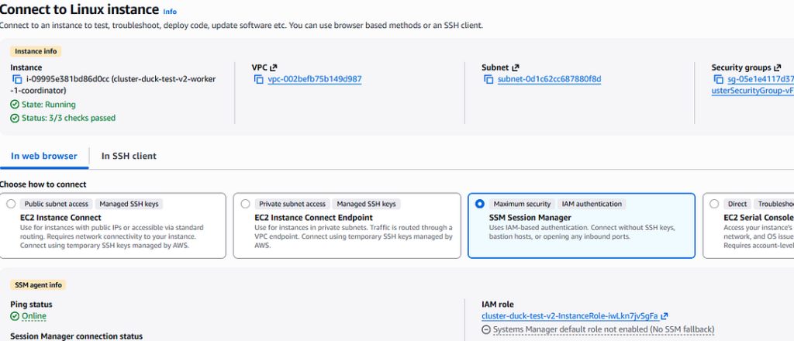Image resolution: width=794 pixels, height=341 pixels.
Task: Click the Direct tag on Serial Console card
Action: 737,204
